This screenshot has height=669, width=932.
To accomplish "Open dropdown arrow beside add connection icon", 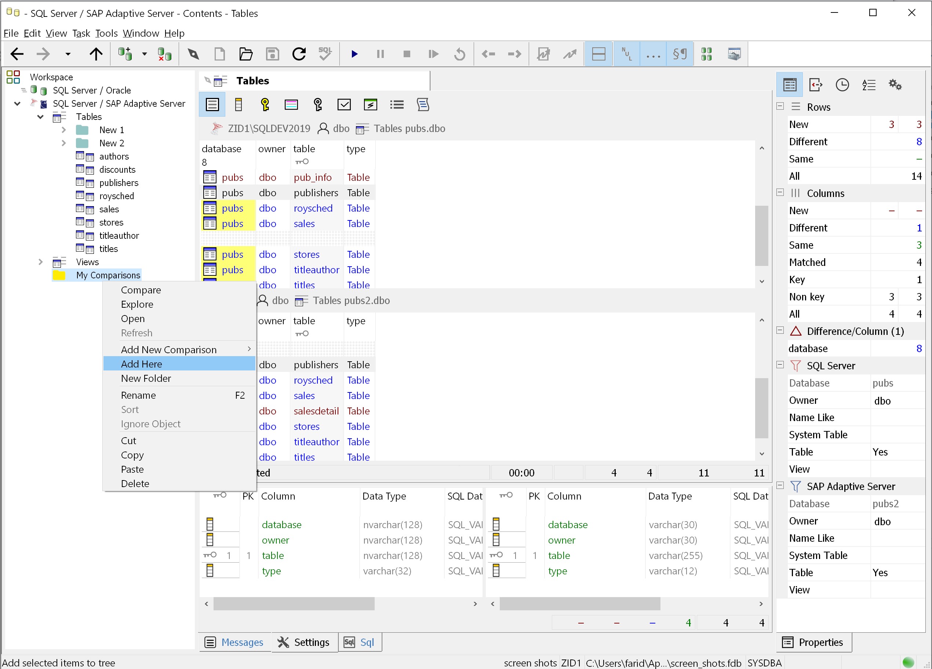I will click(x=144, y=54).
